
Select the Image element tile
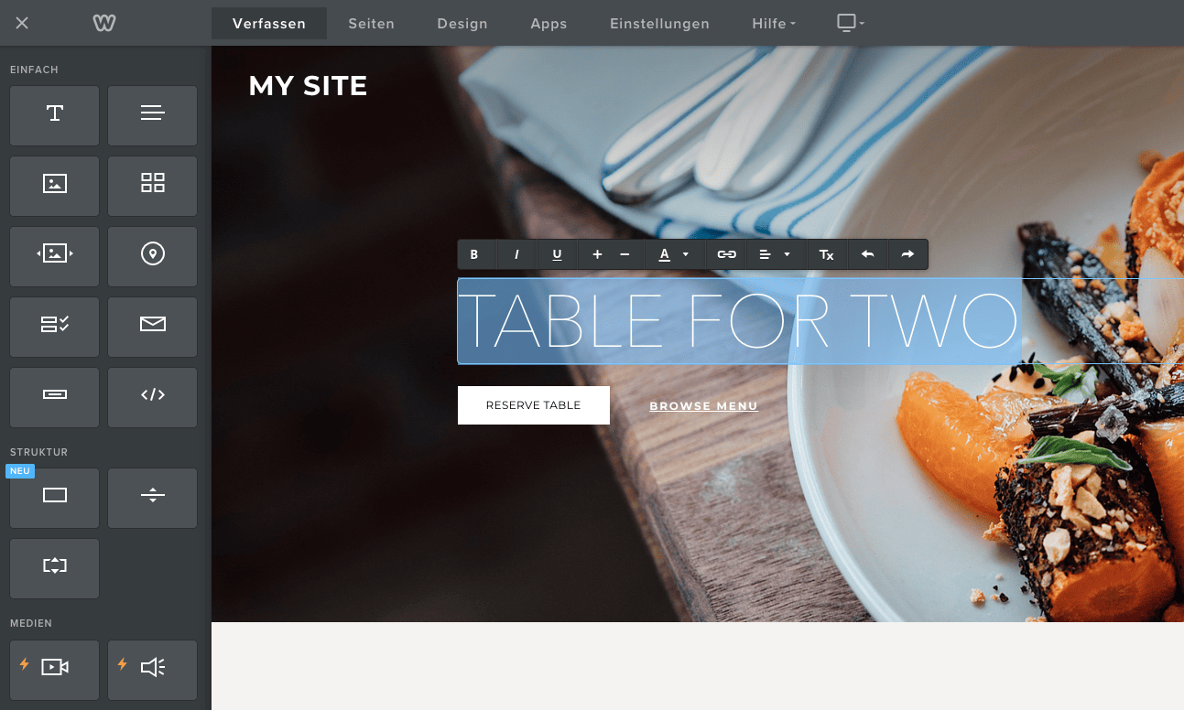[54, 186]
